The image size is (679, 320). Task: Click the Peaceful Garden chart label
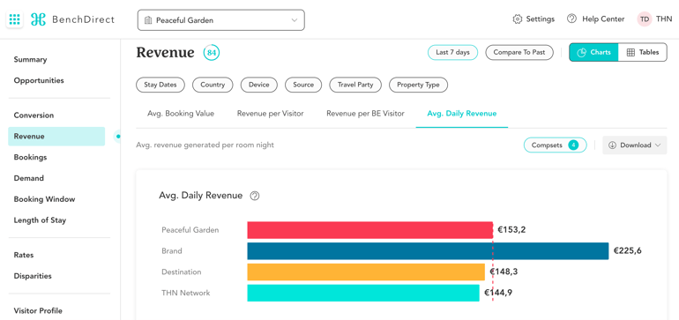[190, 230]
